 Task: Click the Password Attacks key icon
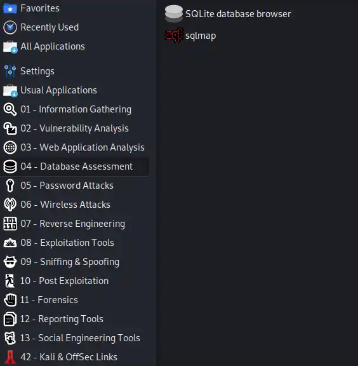click(10, 186)
